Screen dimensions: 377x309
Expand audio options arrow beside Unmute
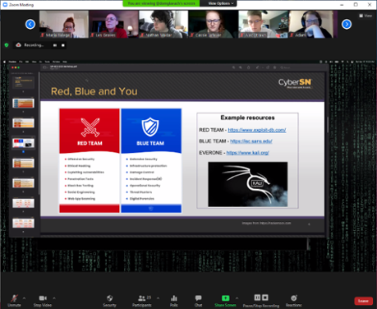(24, 298)
